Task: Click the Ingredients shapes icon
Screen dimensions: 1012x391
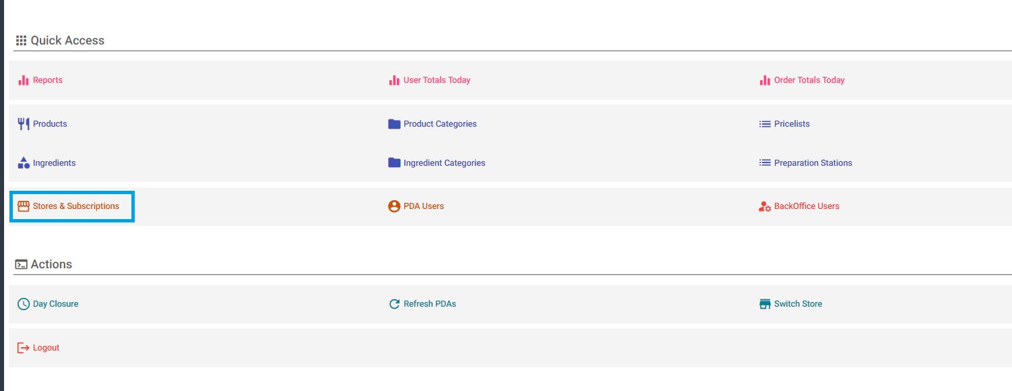Action: click(24, 163)
